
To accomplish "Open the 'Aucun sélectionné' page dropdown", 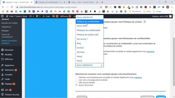I will (x=89, y=65).
